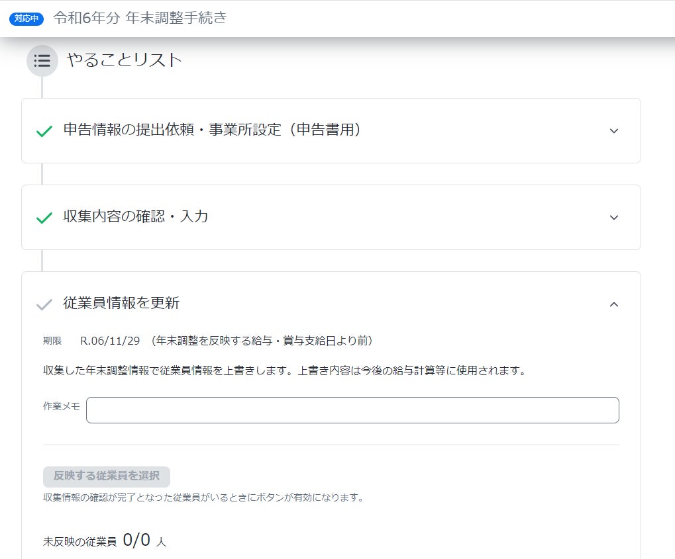Click green checkmark for 申告情報の提出依頼
675x559 pixels.
click(44, 131)
